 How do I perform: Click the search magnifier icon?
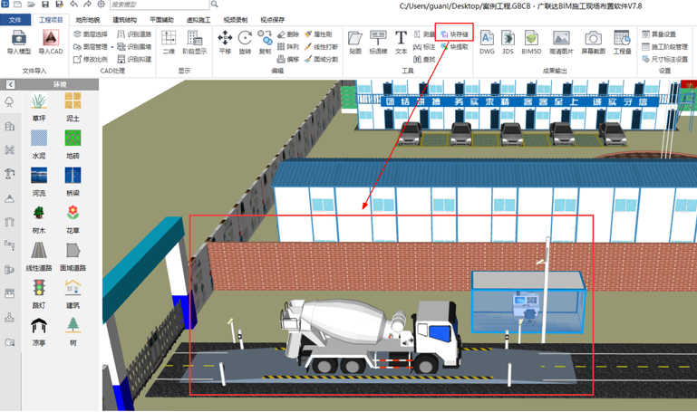tap(215, 5)
